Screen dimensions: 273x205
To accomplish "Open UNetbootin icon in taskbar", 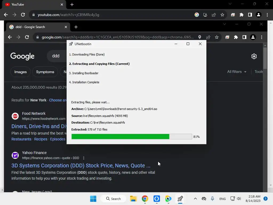I will tap(180, 199).
